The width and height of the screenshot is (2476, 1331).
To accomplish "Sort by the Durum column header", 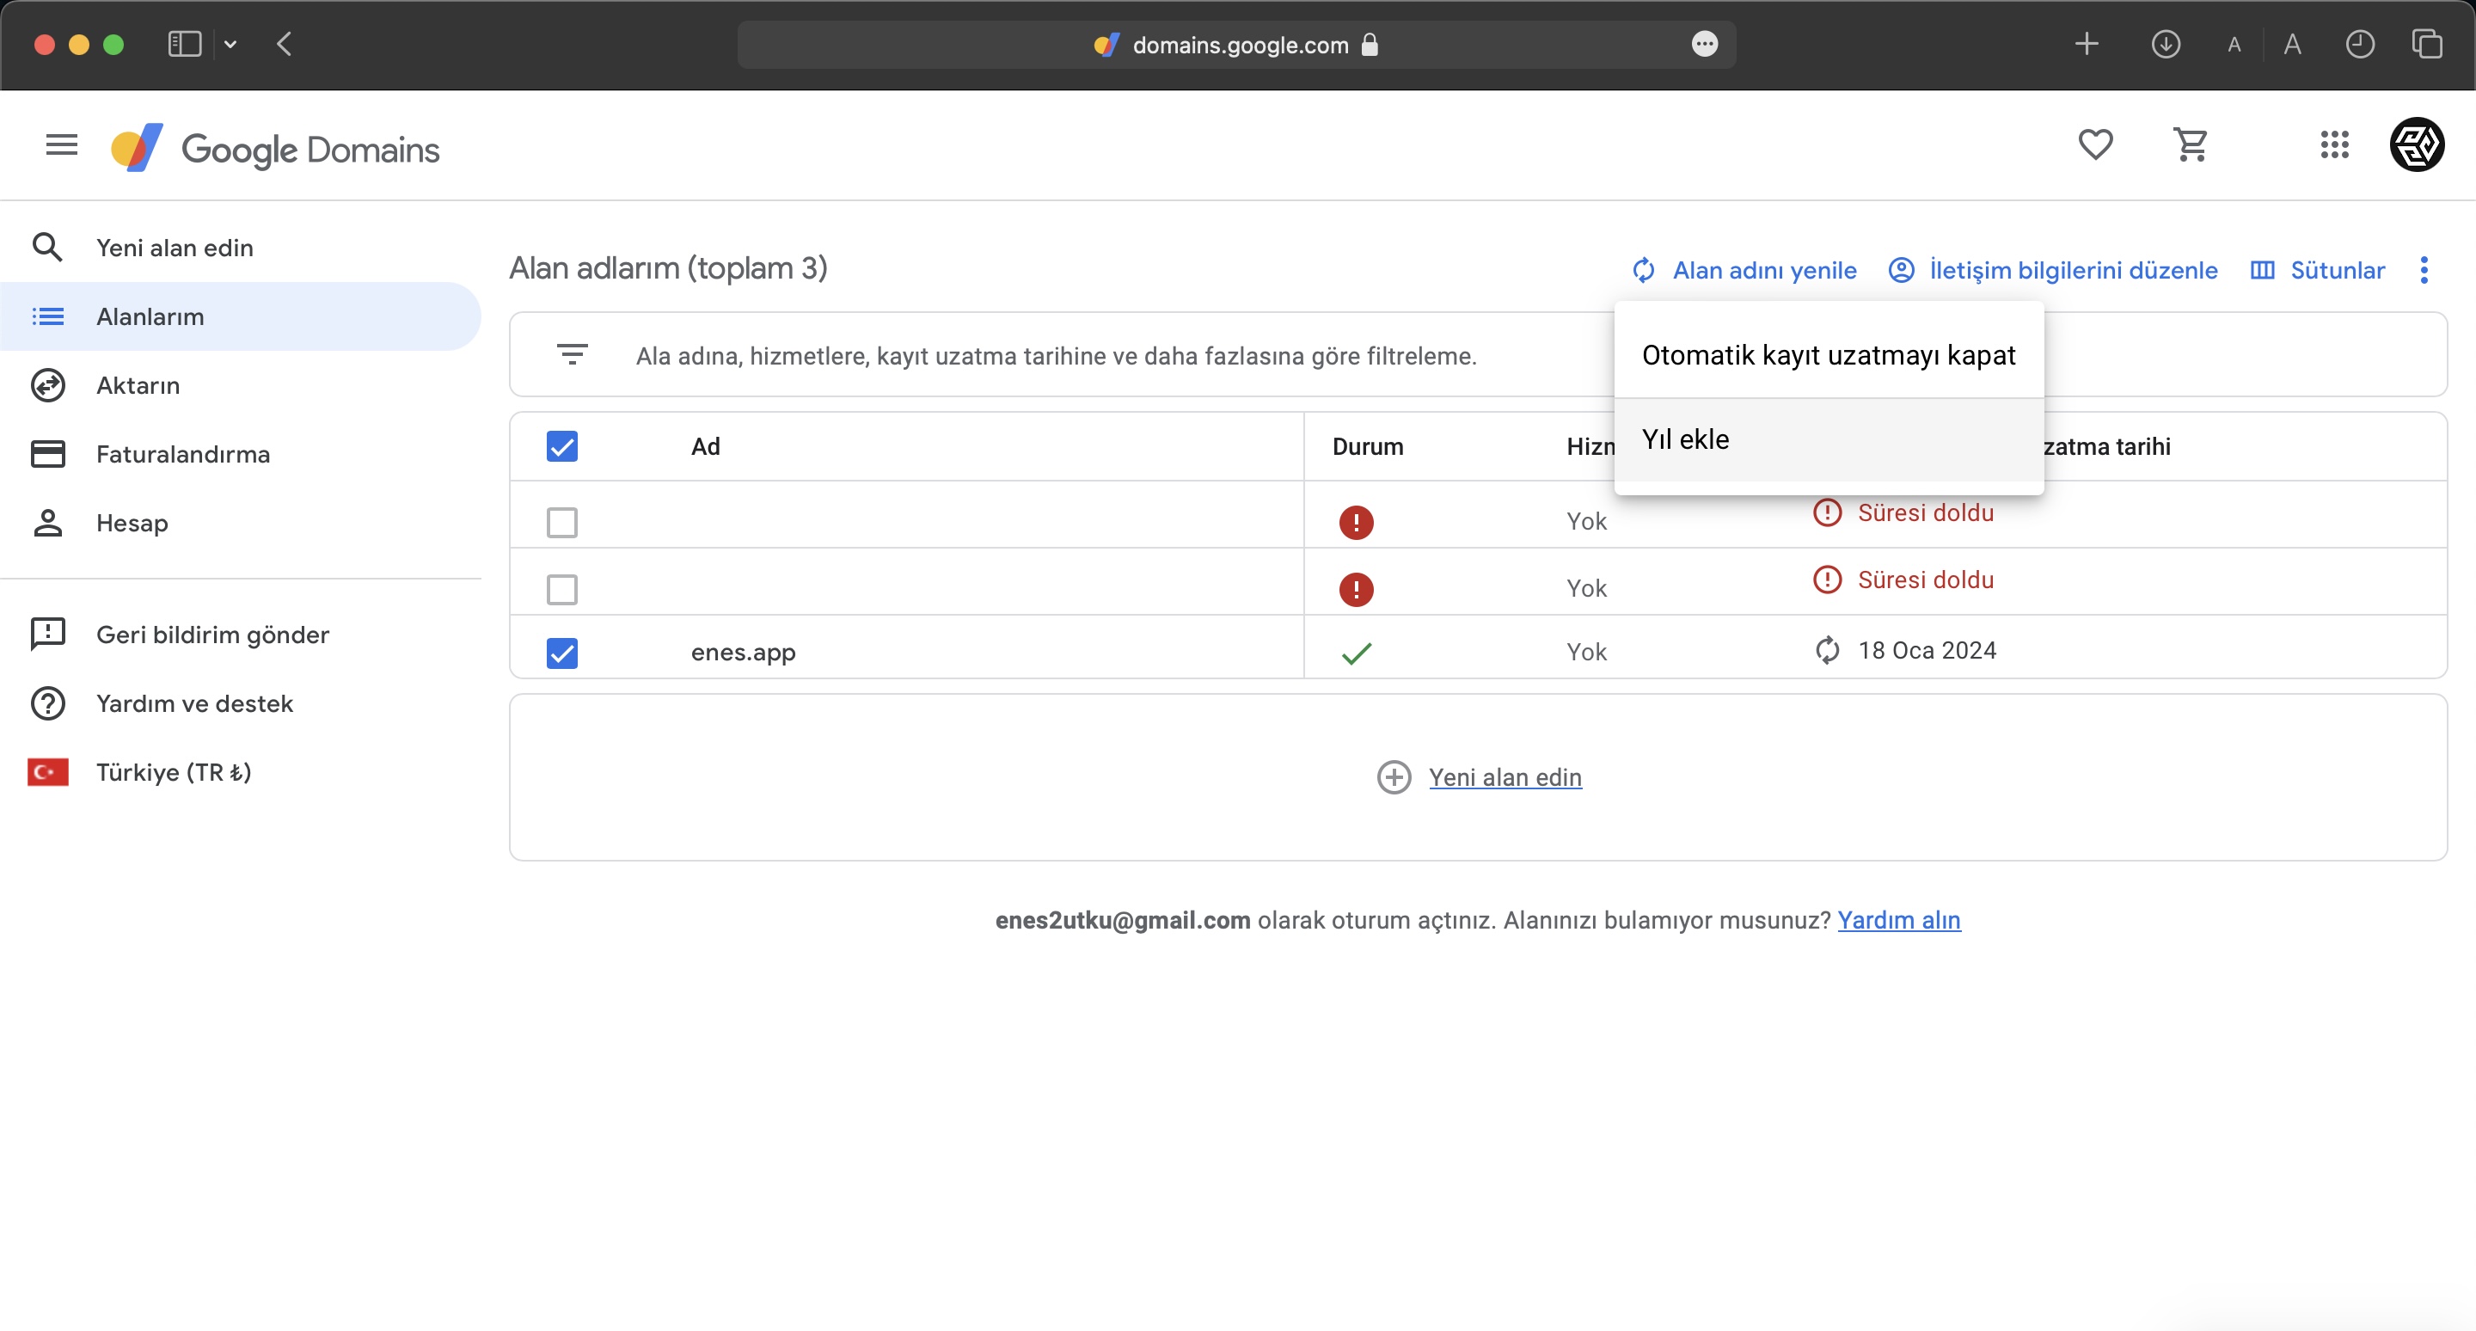I will coord(1368,446).
